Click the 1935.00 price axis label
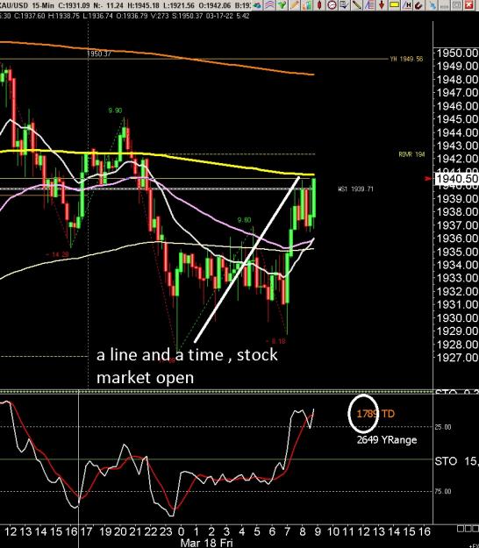 pyautogui.click(x=457, y=252)
